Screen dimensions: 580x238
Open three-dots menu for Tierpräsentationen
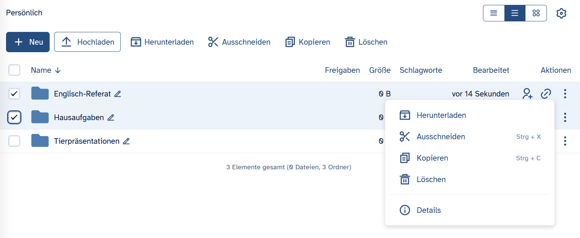tap(565, 141)
